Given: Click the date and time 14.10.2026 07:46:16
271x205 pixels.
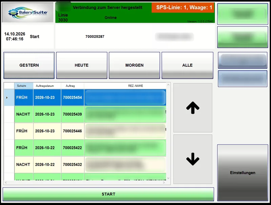Looking at the screenshot, I should [x=15, y=37].
